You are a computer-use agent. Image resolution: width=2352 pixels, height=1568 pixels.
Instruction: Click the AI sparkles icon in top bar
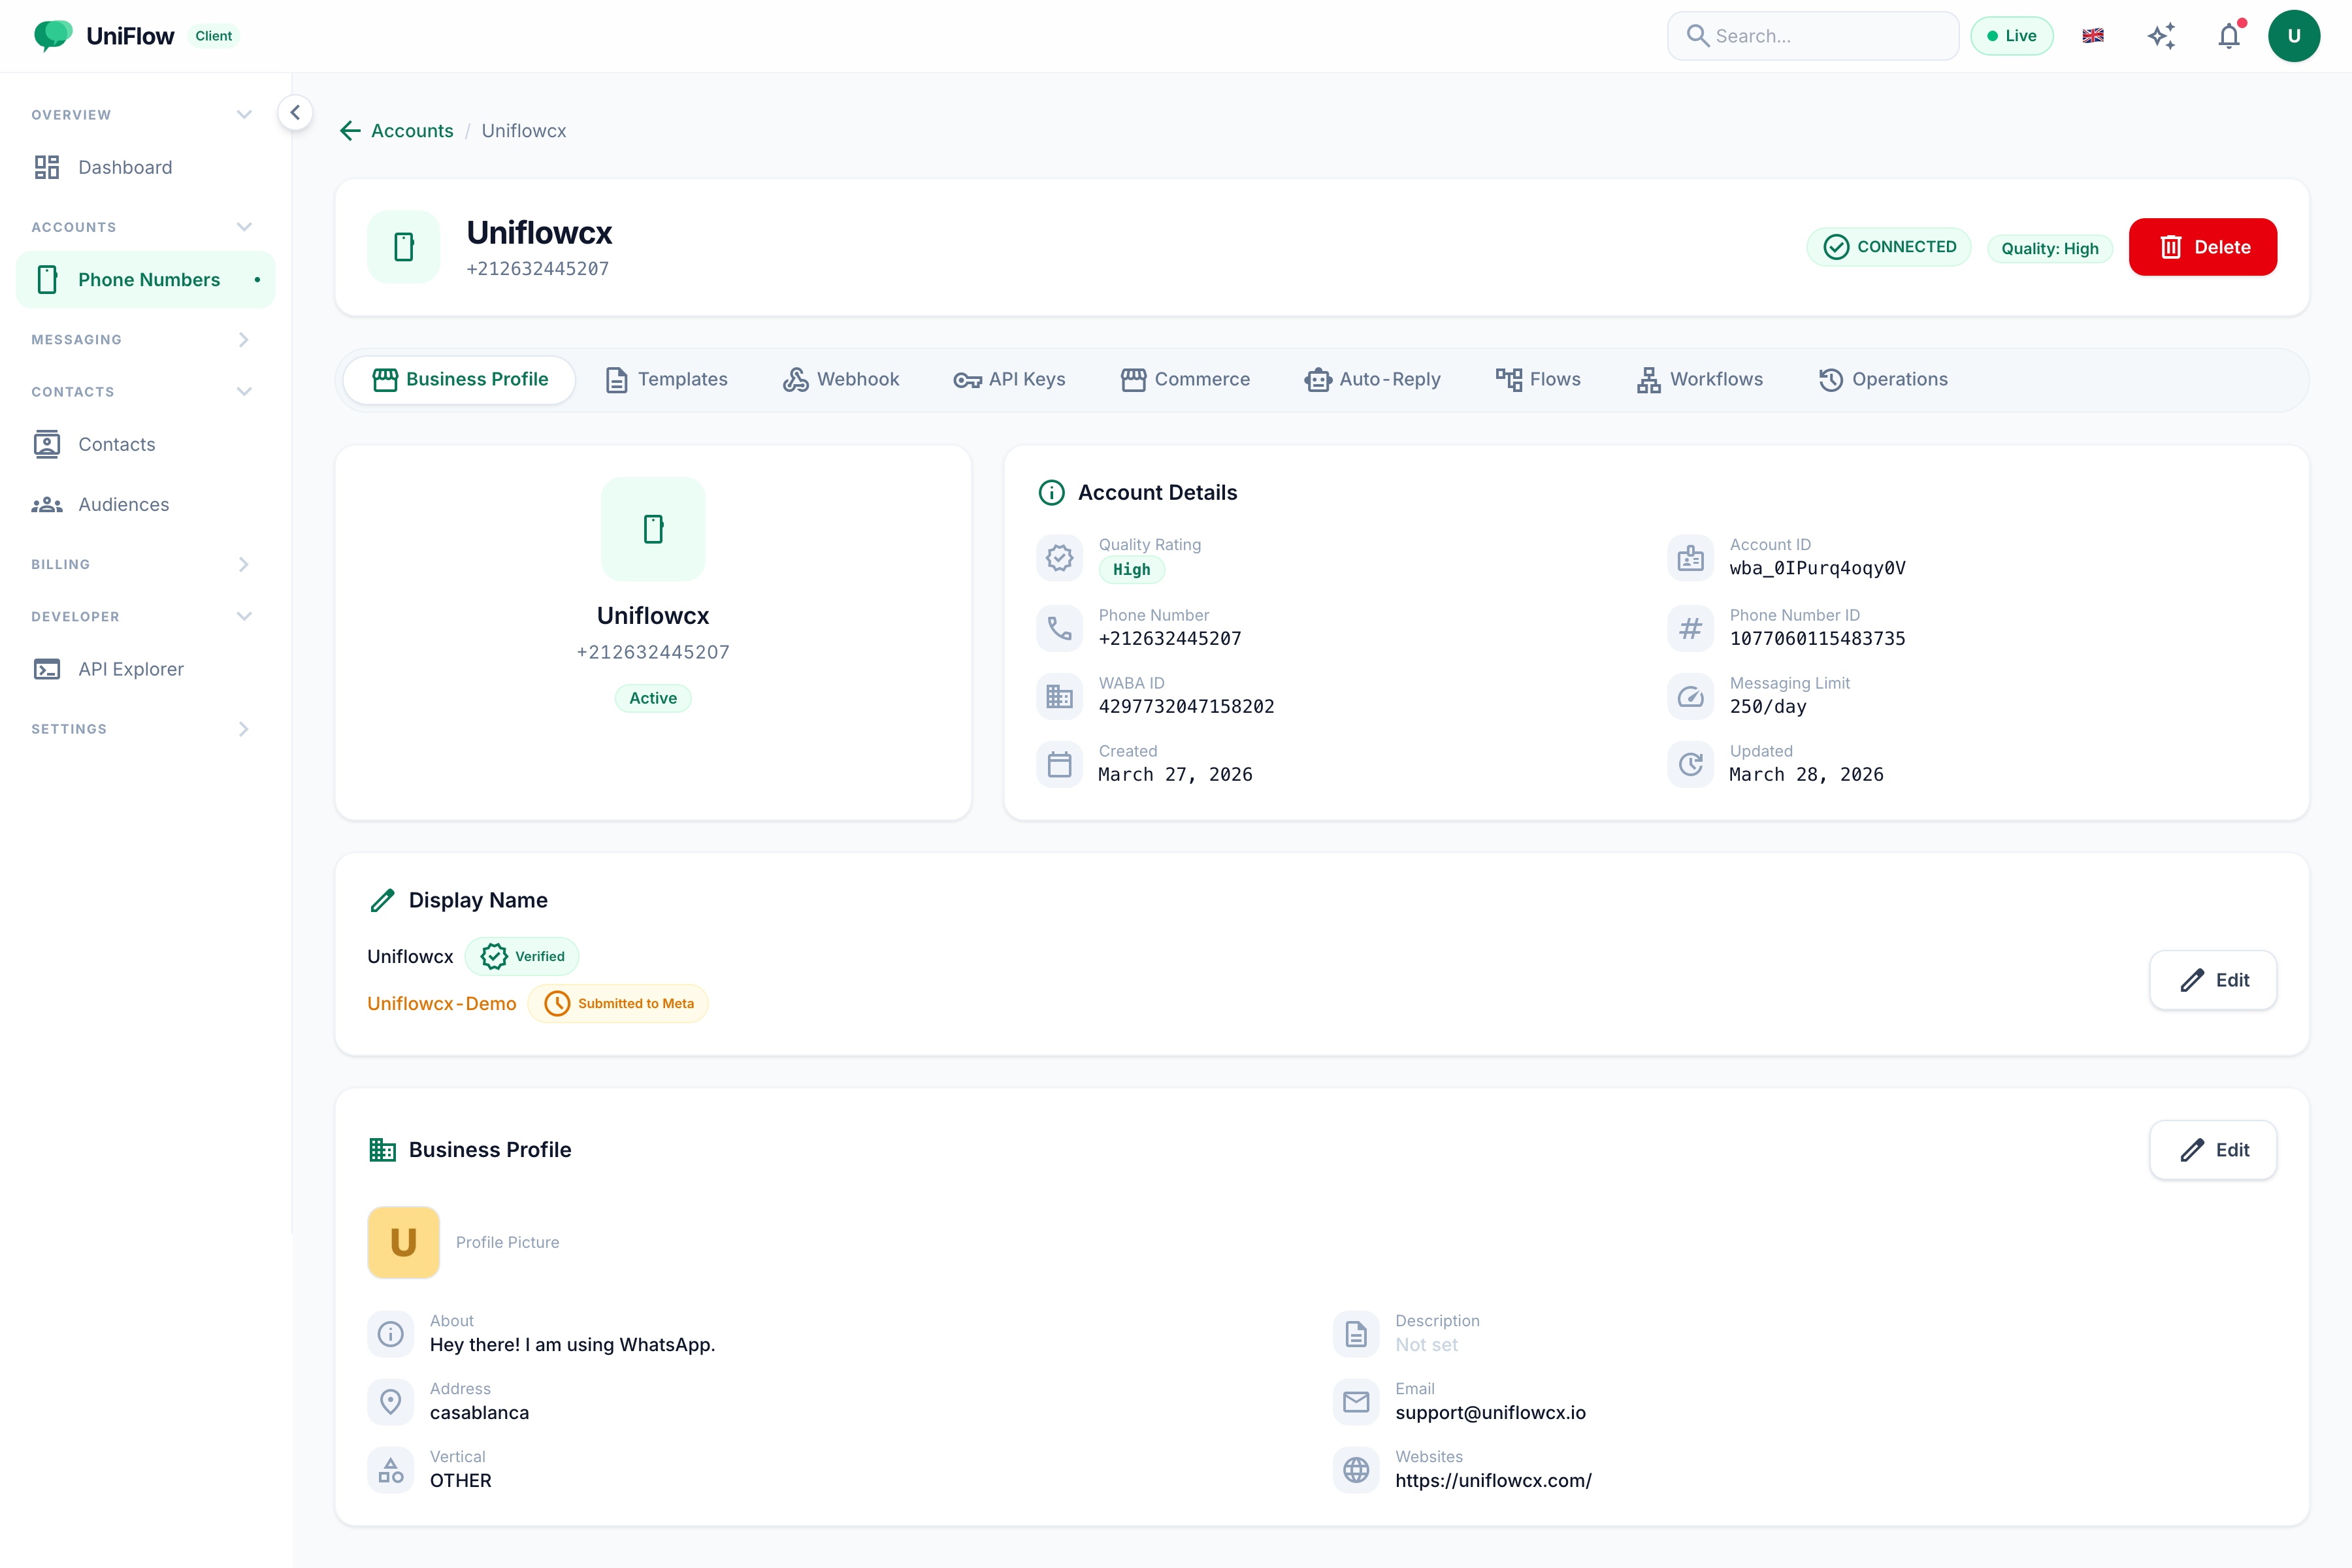[2161, 35]
